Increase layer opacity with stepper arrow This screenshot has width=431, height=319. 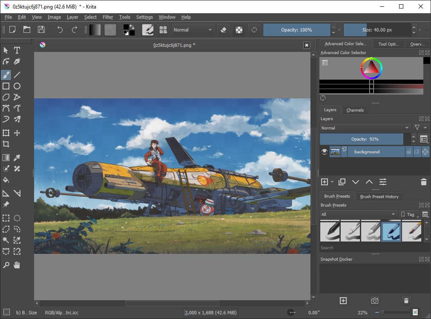click(414, 136)
